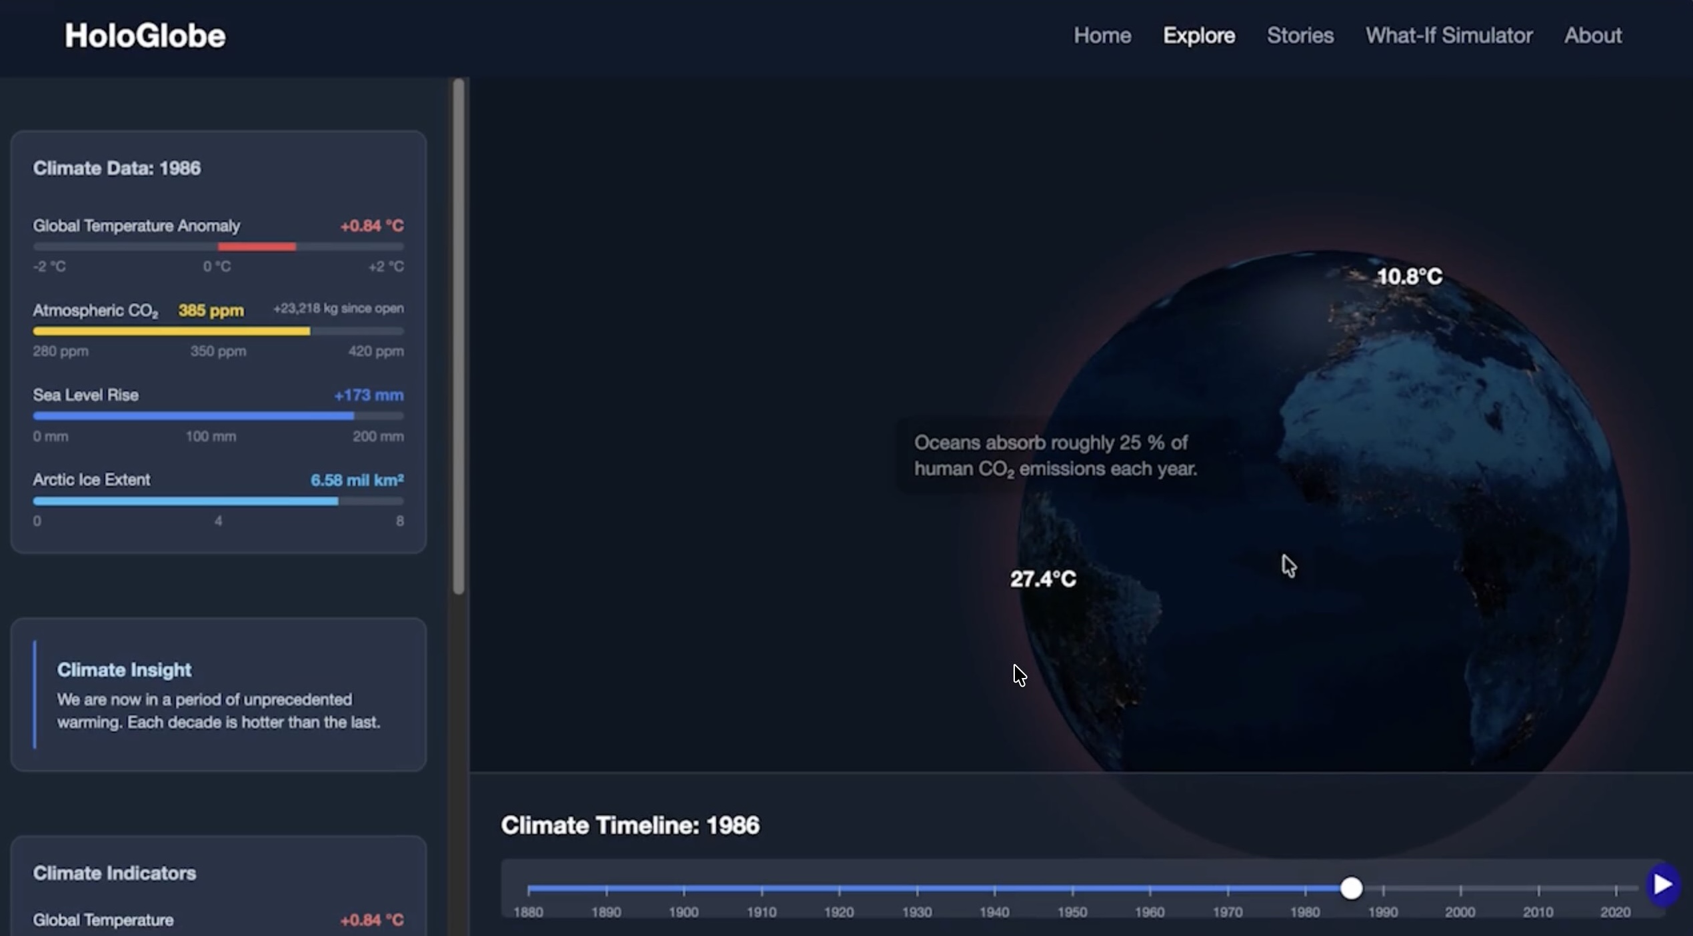Click the 10.8°C label on the globe
The image size is (1693, 936).
[x=1409, y=277]
